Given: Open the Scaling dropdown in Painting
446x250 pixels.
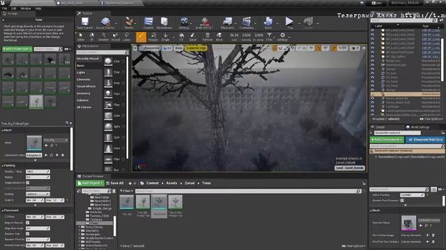Looking at the screenshot, I should click(x=38, y=194).
